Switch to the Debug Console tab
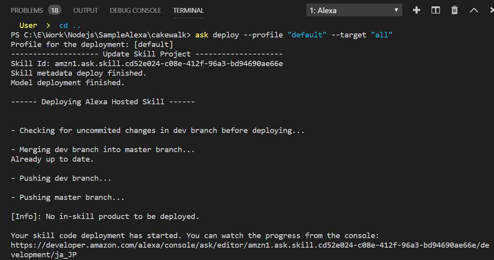 tap(136, 10)
